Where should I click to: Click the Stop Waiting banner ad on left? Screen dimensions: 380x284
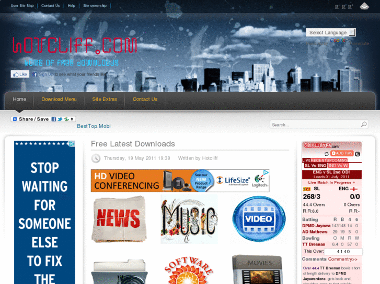point(44,213)
